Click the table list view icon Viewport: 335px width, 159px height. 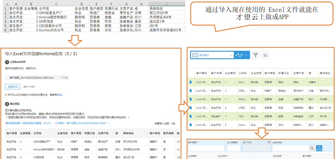(195, 55)
